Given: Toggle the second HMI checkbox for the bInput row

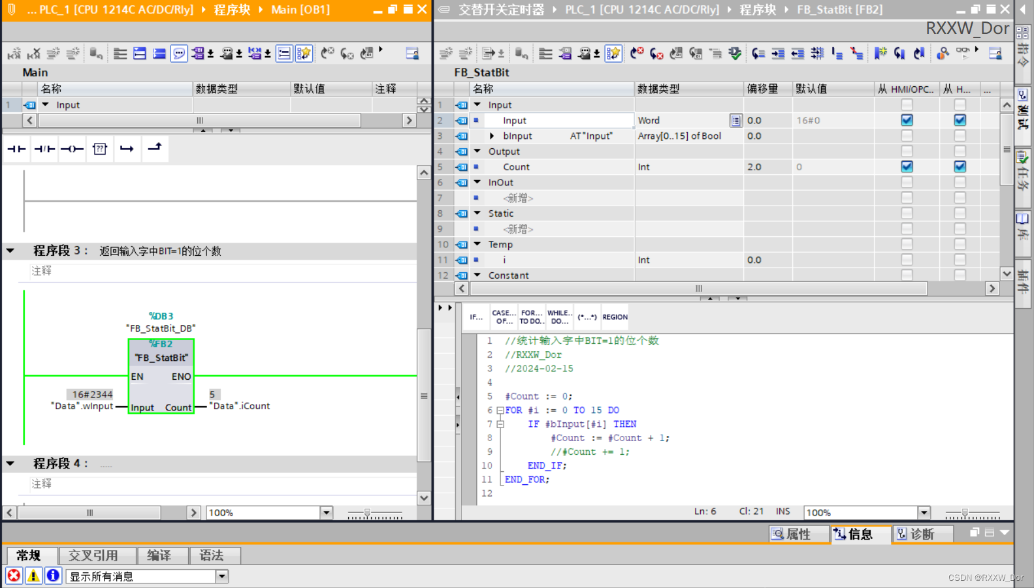Looking at the screenshot, I should [960, 136].
